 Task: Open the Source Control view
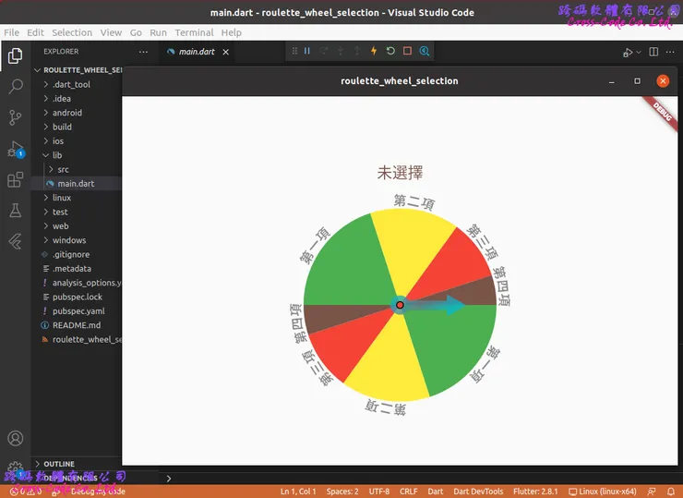[x=16, y=117]
